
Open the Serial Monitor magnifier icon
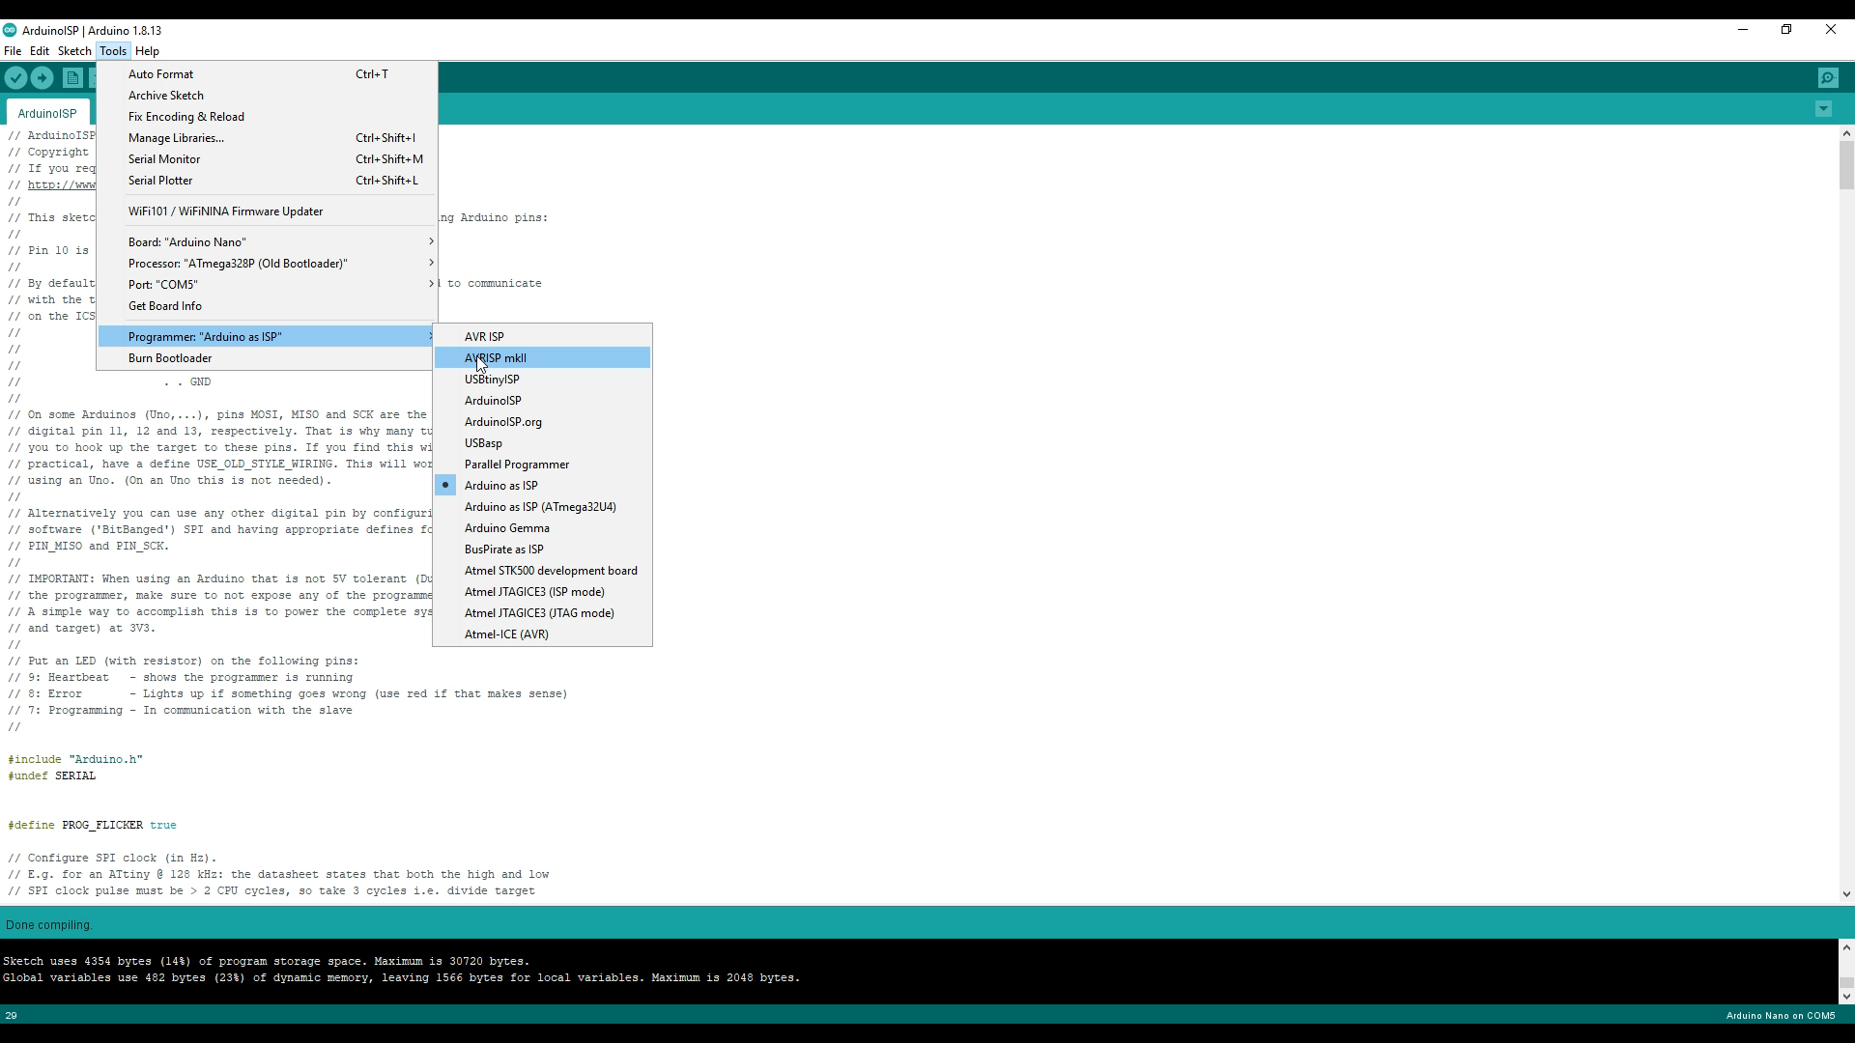click(1827, 78)
